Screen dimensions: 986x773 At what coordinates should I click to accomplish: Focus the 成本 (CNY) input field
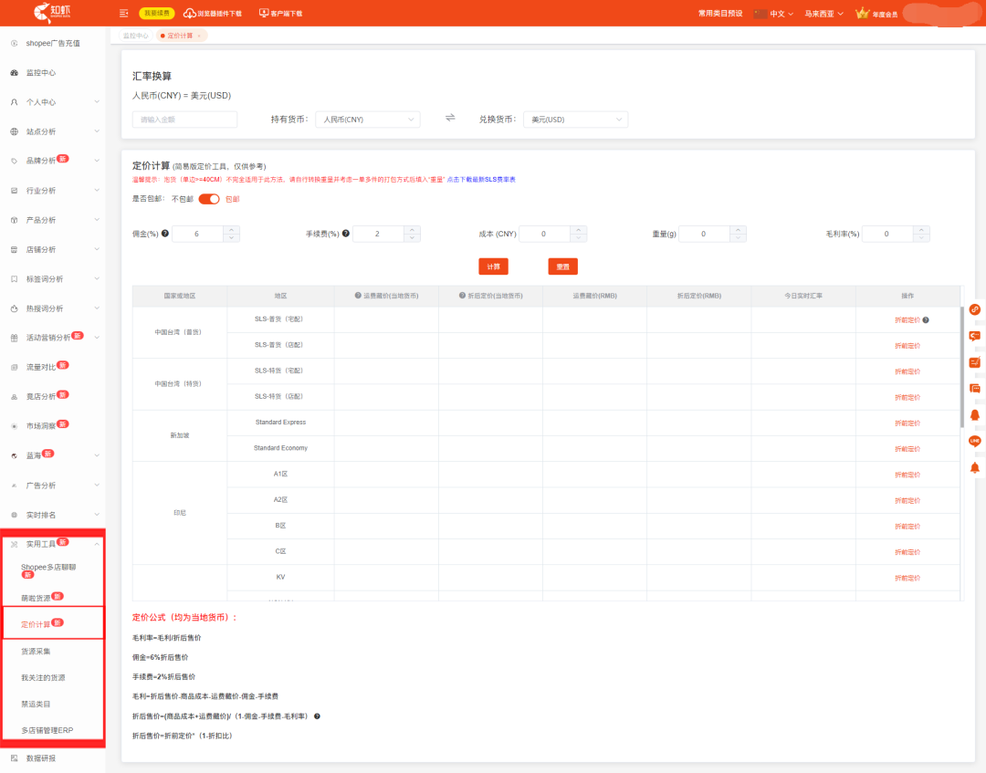(x=544, y=234)
